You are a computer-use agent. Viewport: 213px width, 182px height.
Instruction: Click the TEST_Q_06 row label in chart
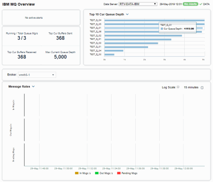96,32
